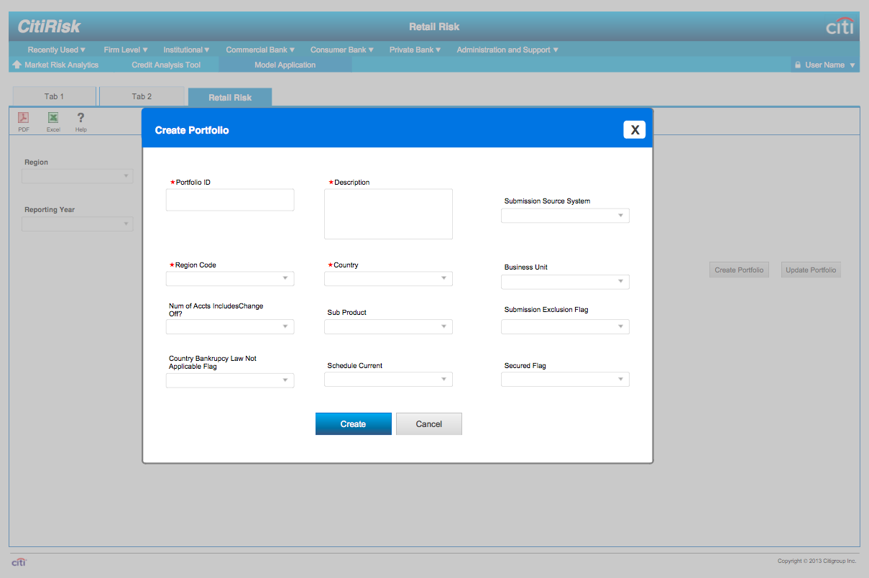Select Credit Analysis Tool in the sub-navigation
Viewport: 869px width, 578px height.
(166, 65)
